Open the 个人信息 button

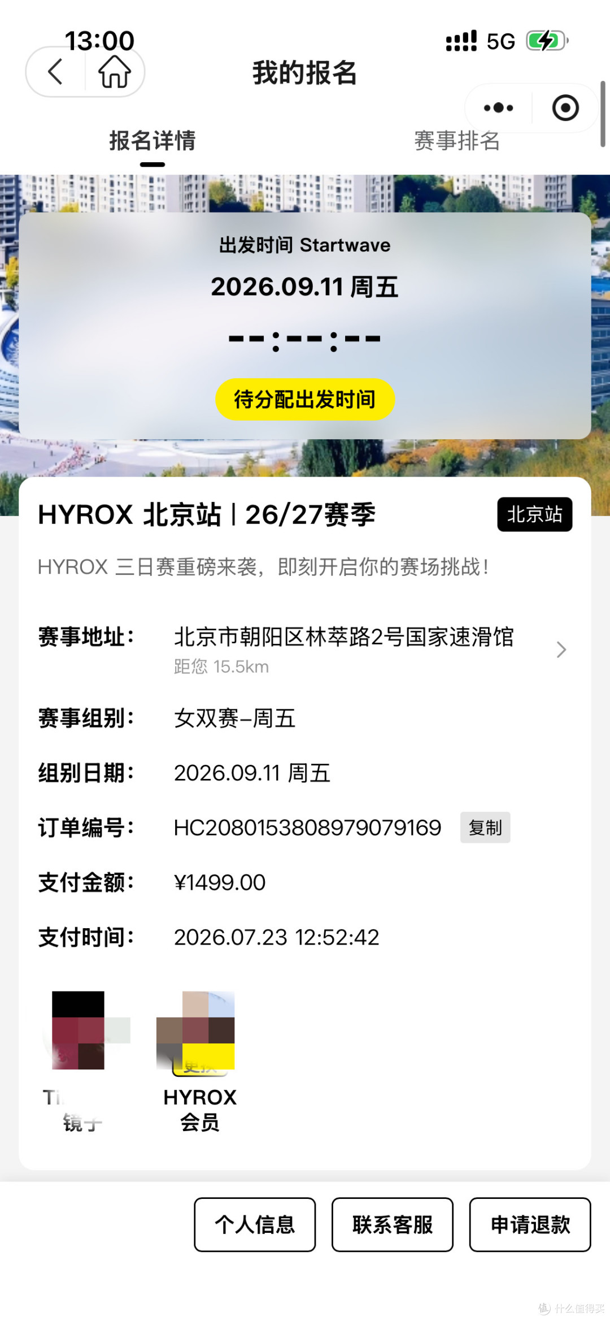pyautogui.click(x=255, y=1224)
